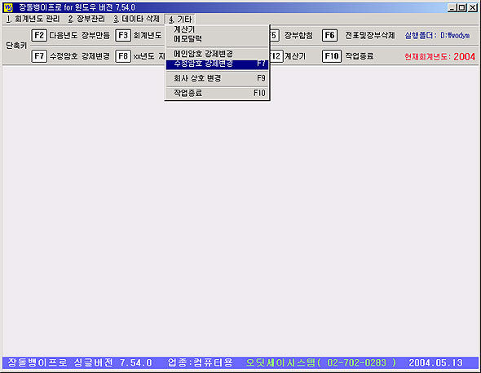
Task: Open the 1. 회계년도 관리 menu
Action: pyautogui.click(x=33, y=19)
